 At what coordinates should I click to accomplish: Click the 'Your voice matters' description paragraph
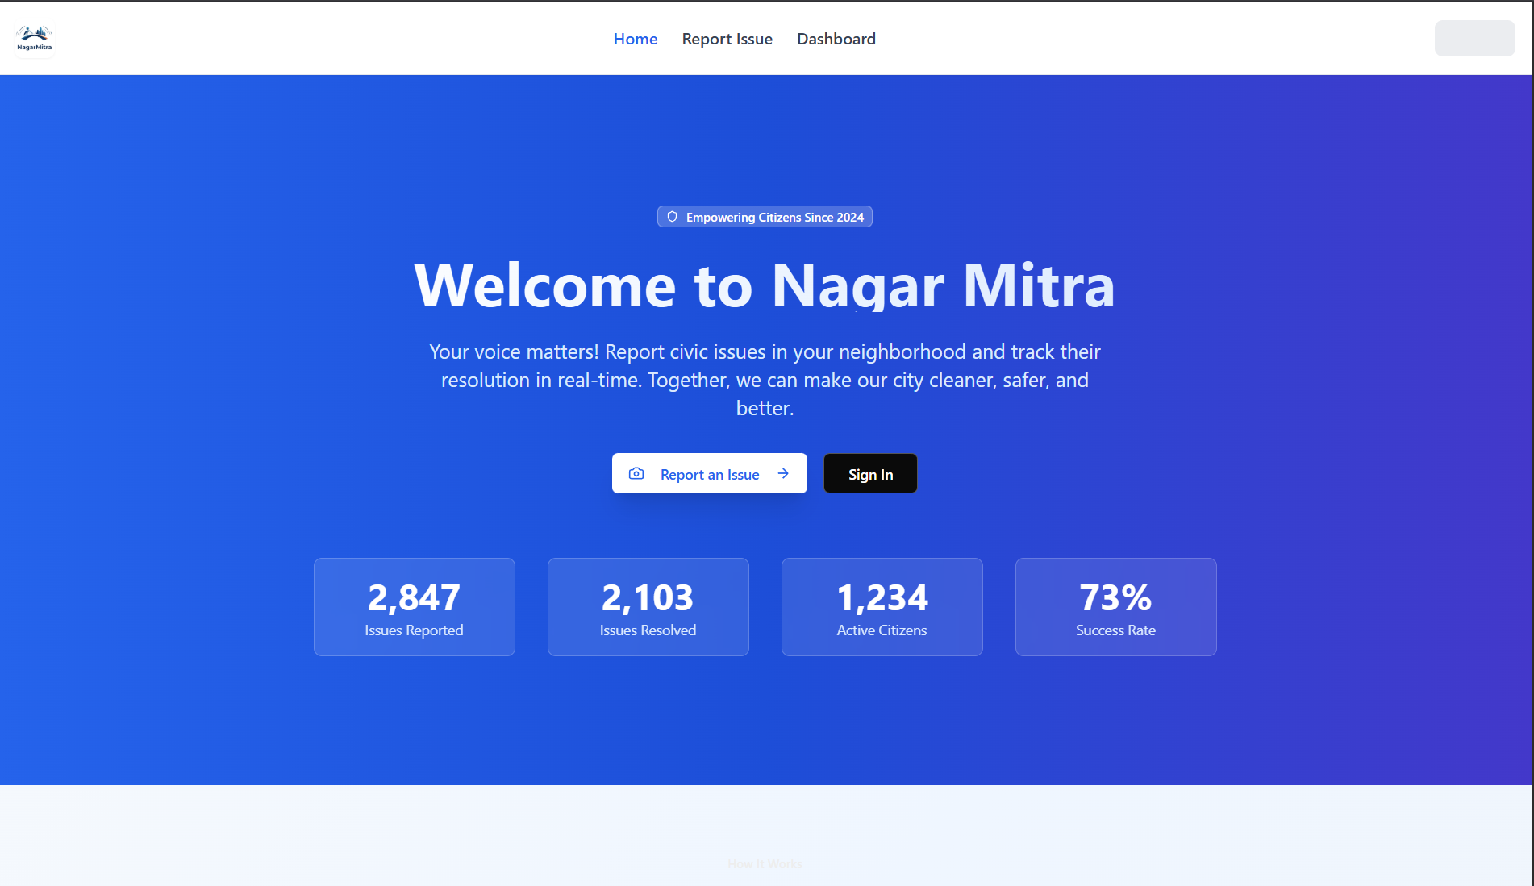click(x=765, y=380)
